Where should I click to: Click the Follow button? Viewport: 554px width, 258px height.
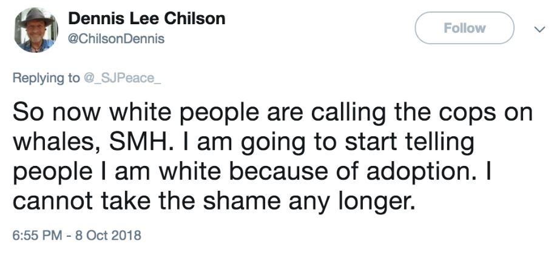[464, 28]
